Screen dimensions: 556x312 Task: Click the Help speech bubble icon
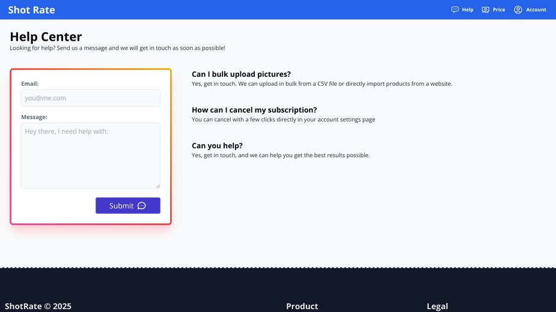[455, 10]
